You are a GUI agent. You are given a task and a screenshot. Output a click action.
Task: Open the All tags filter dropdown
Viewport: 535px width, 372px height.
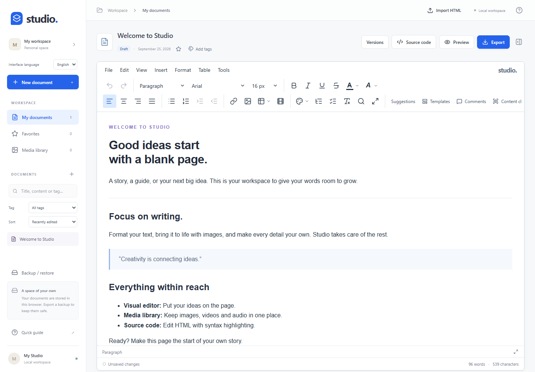pos(53,208)
